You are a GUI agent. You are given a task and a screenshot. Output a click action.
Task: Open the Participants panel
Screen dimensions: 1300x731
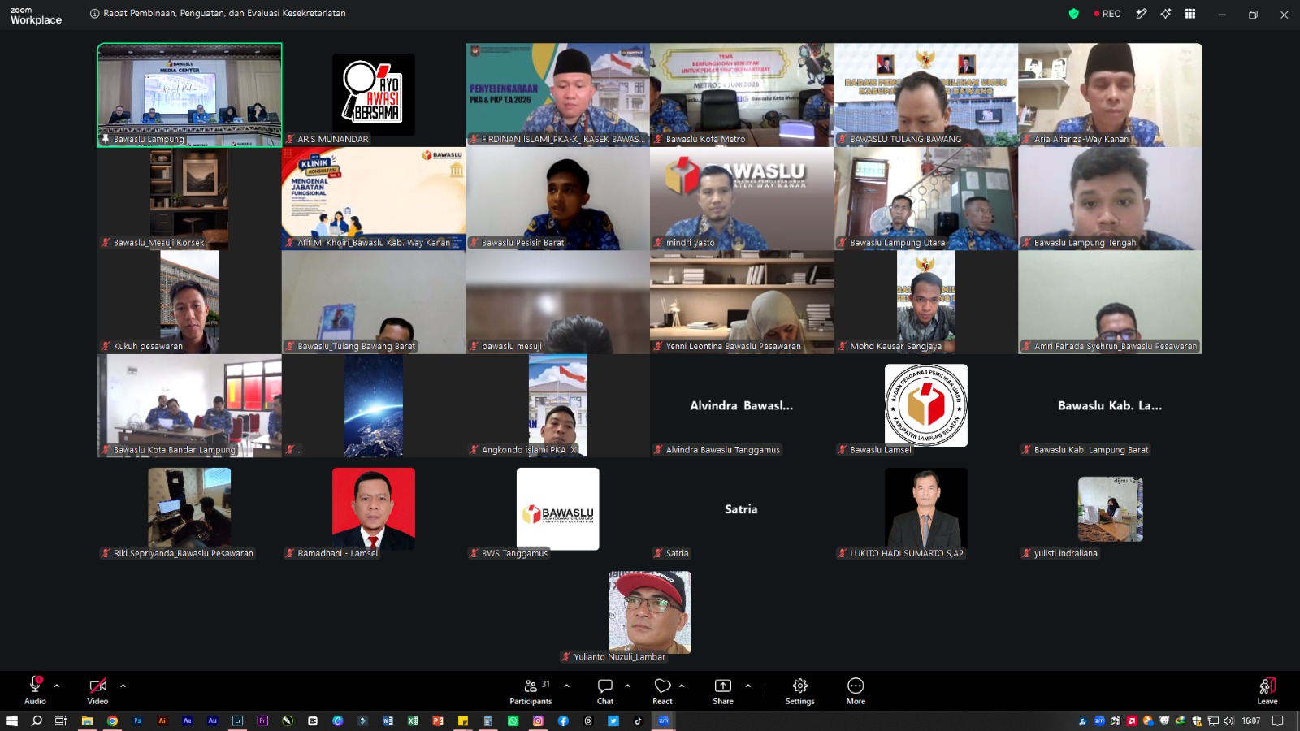[531, 690]
